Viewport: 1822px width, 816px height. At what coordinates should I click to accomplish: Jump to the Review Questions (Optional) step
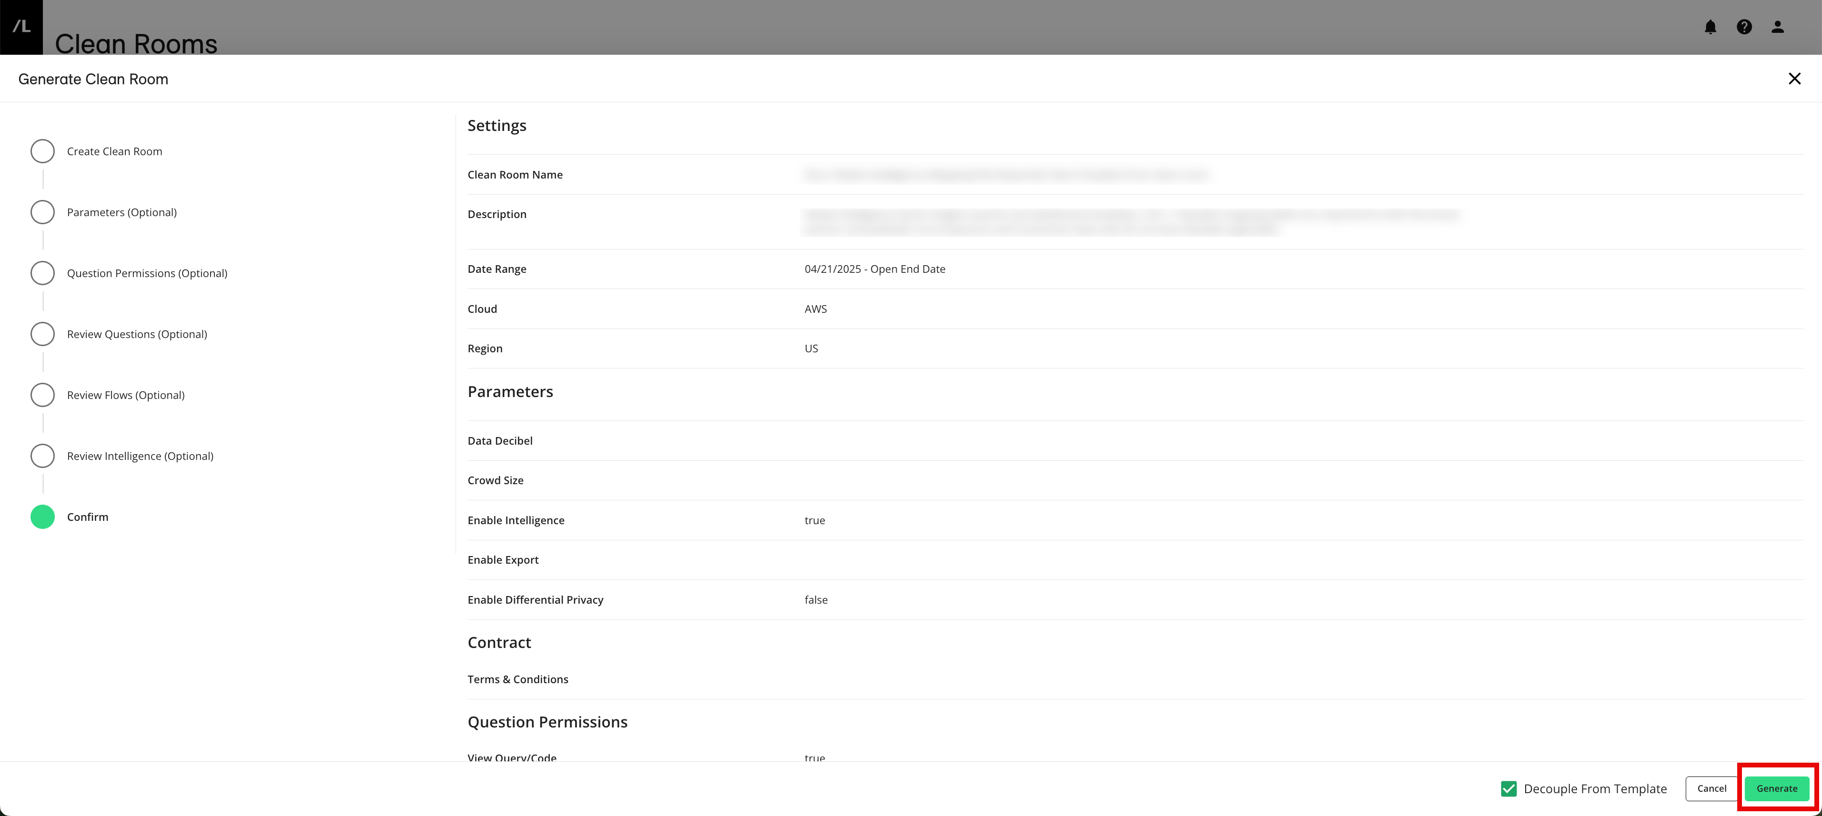click(x=42, y=333)
